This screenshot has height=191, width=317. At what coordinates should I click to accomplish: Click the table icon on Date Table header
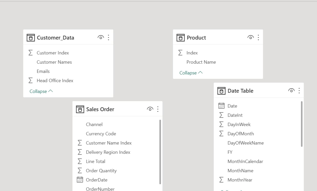[221, 91]
